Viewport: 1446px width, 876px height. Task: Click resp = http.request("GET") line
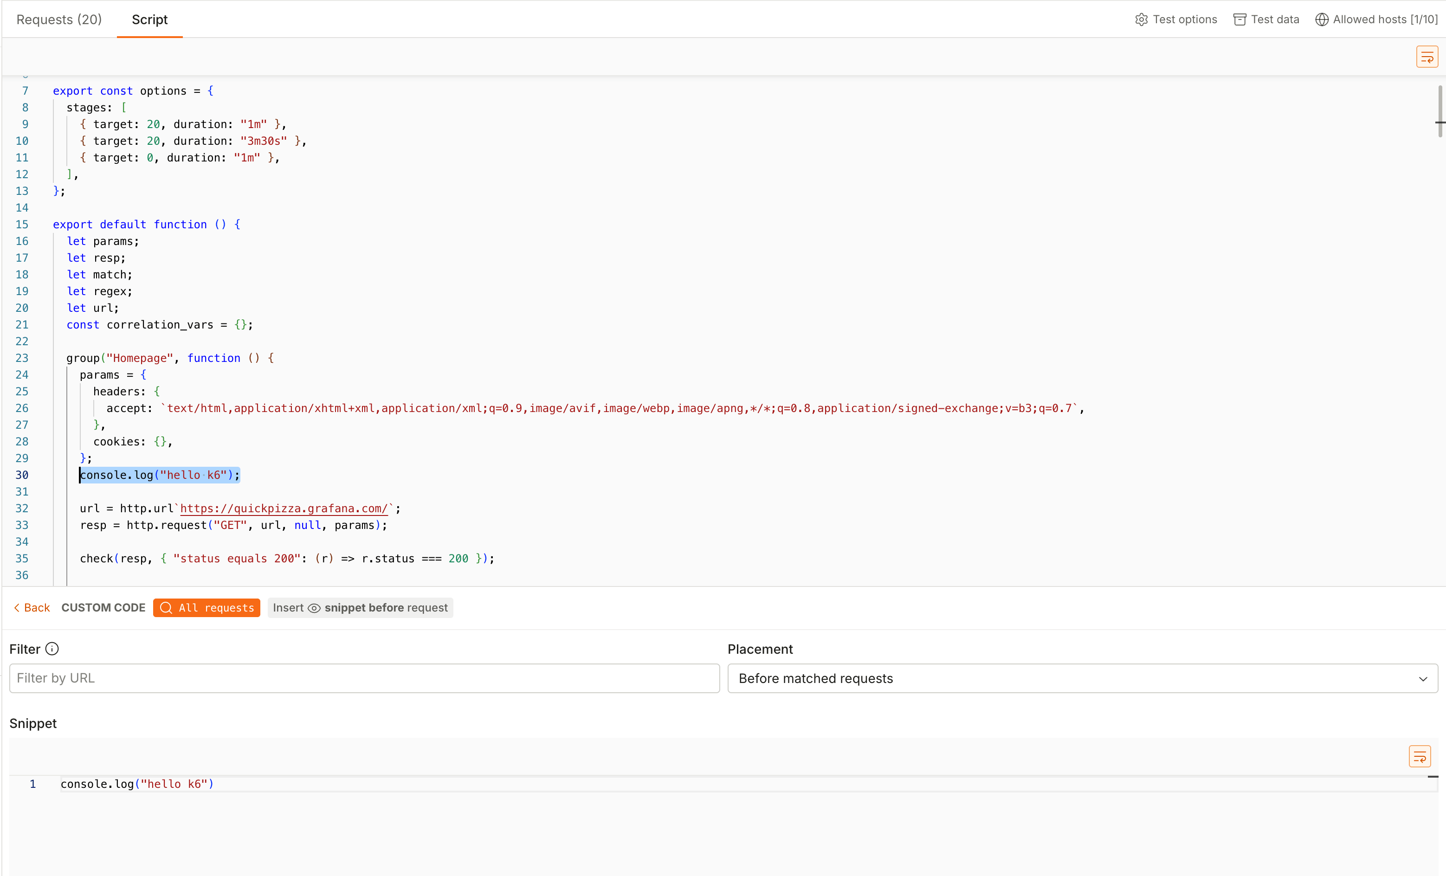pyautogui.click(x=233, y=525)
